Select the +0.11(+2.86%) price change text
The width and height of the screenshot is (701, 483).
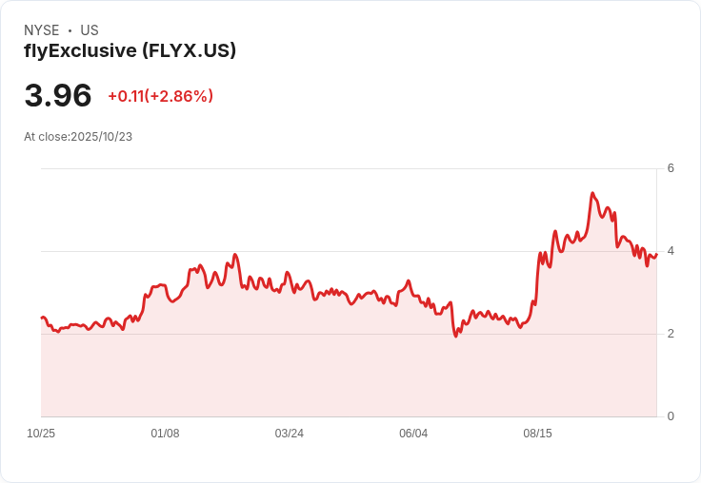click(160, 96)
